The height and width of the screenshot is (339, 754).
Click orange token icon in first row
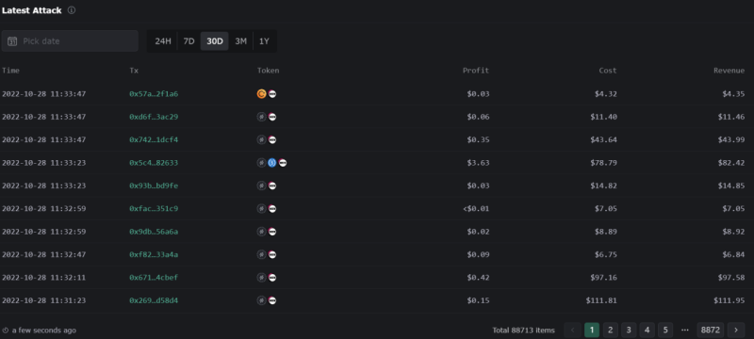tap(262, 94)
